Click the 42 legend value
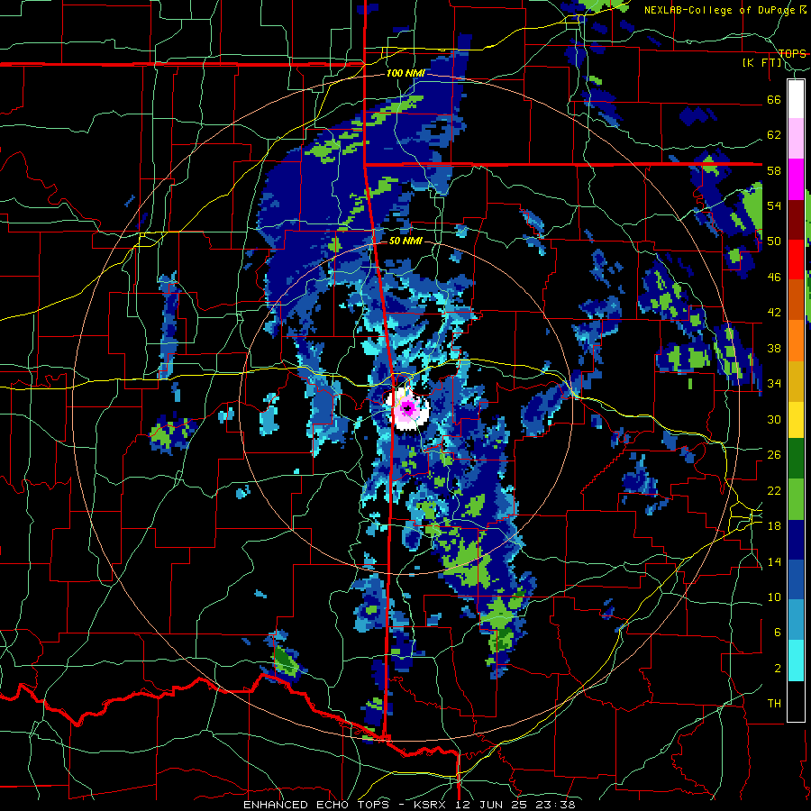 tap(774, 313)
